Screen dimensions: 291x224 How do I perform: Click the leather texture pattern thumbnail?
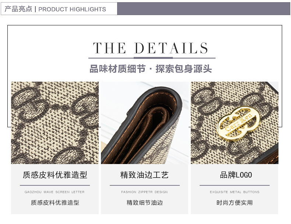[55, 122]
